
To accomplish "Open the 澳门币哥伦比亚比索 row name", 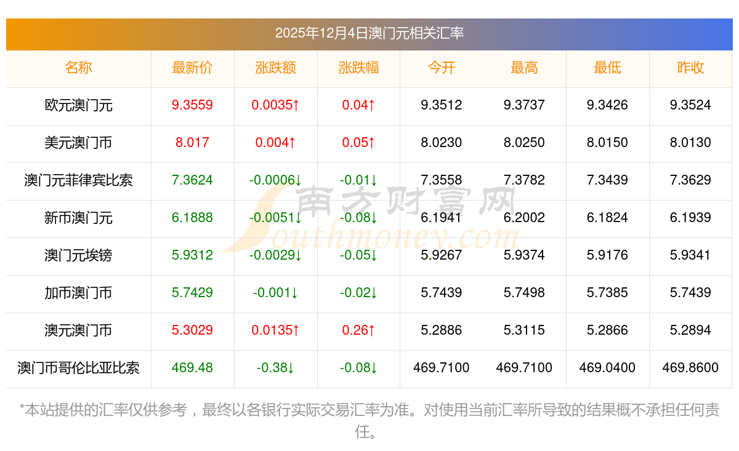I will click(x=78, y=368).
